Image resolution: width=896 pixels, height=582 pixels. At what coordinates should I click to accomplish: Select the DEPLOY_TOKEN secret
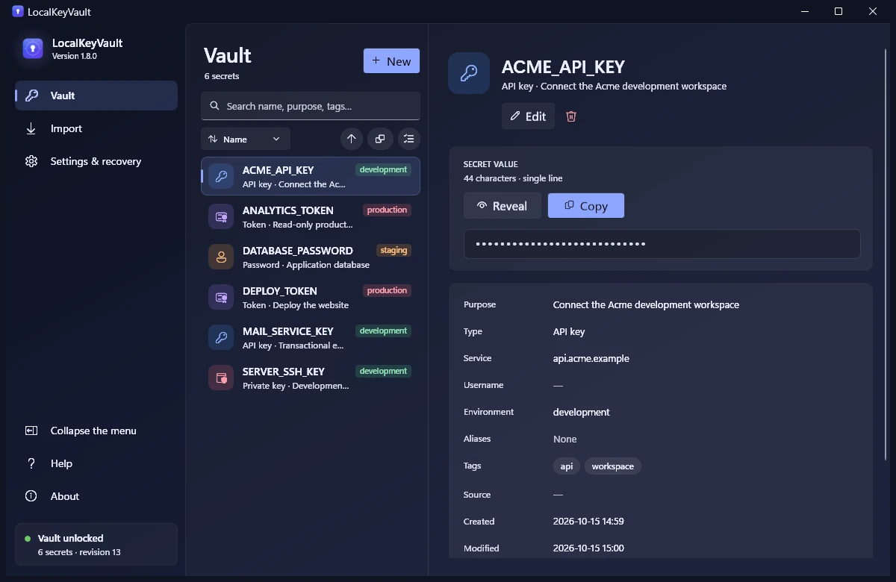(311, 297)
